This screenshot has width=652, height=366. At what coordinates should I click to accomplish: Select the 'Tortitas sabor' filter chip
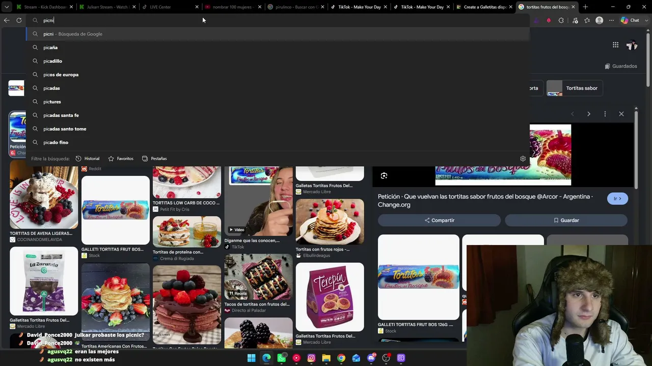pos(576,88)
